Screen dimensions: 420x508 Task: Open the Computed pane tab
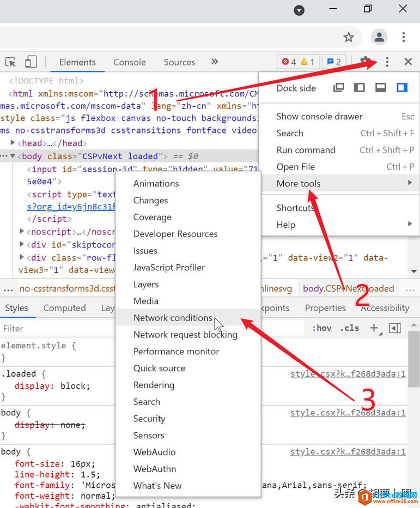64,308
